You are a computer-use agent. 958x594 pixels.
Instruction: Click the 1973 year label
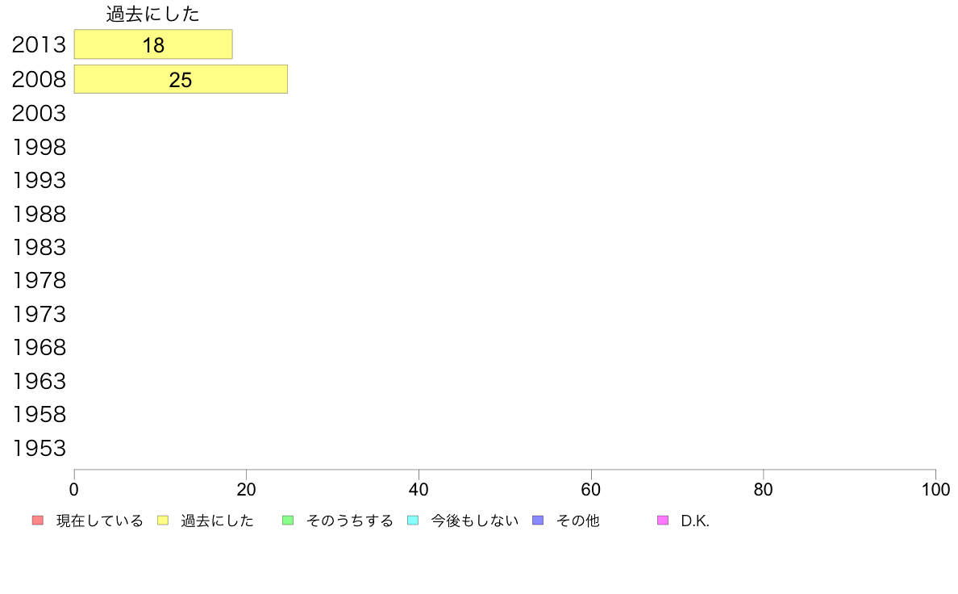39,314
